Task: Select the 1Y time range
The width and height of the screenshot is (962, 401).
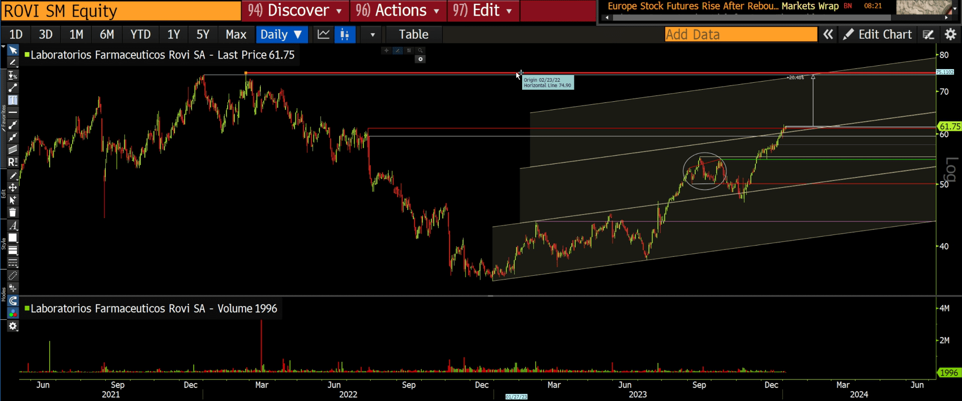Action: (x=174, y=35)
